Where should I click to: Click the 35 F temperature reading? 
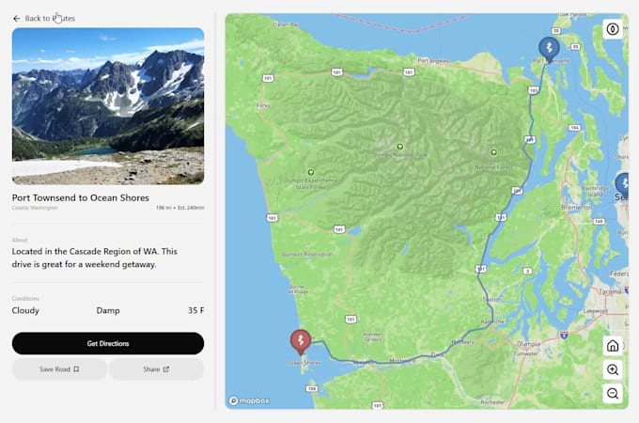[195, 309]
